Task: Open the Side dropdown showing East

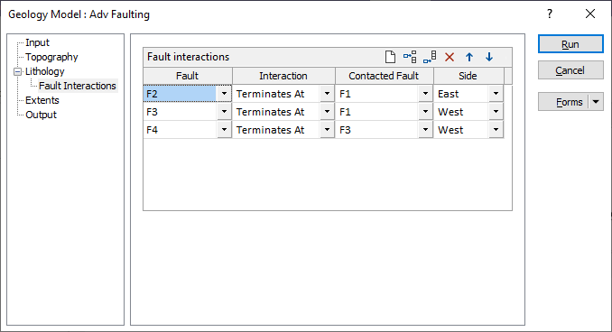Action: (496, 94)
